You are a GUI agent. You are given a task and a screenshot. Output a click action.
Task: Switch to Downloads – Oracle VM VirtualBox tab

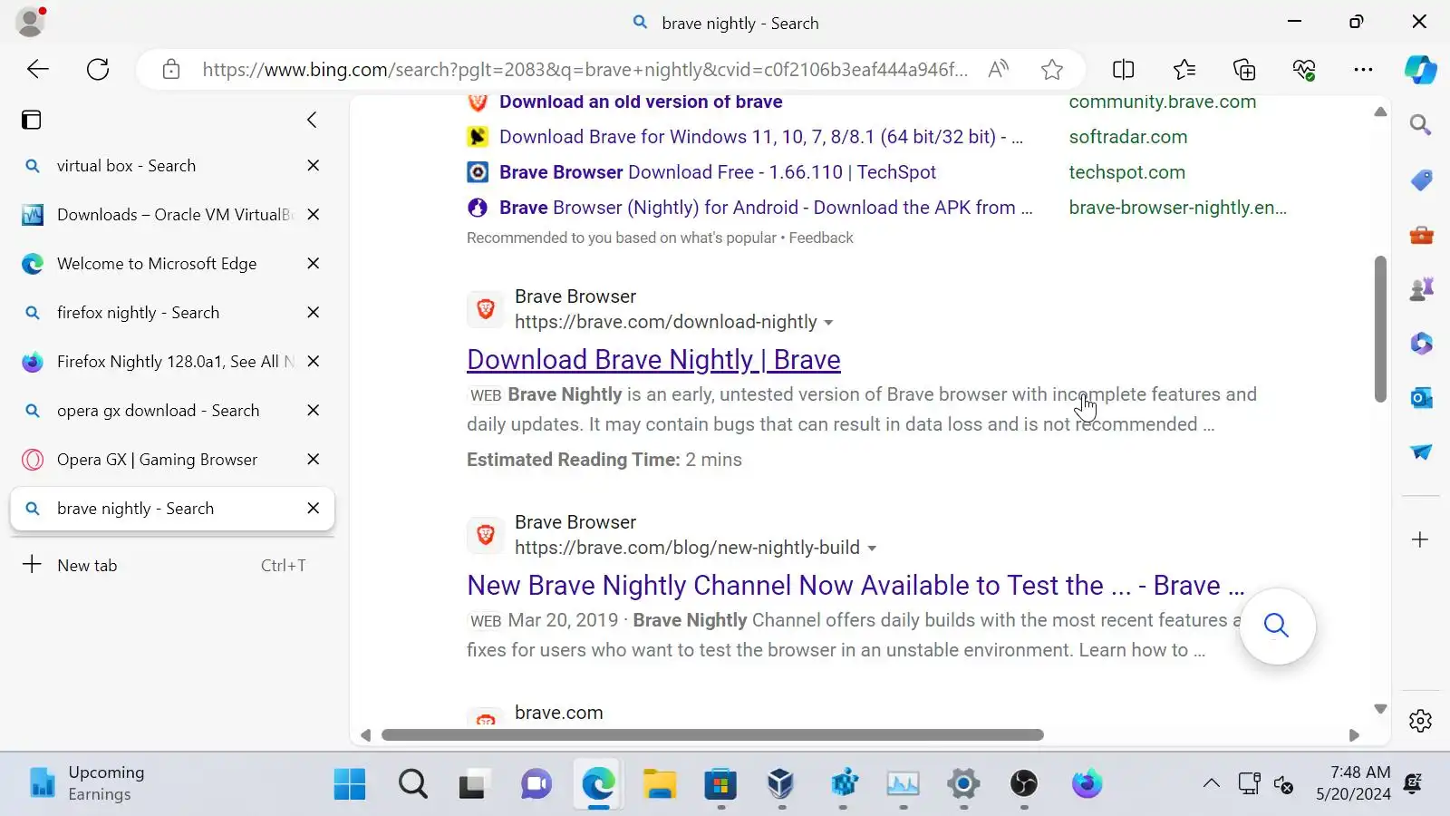[x=172, y=215]
